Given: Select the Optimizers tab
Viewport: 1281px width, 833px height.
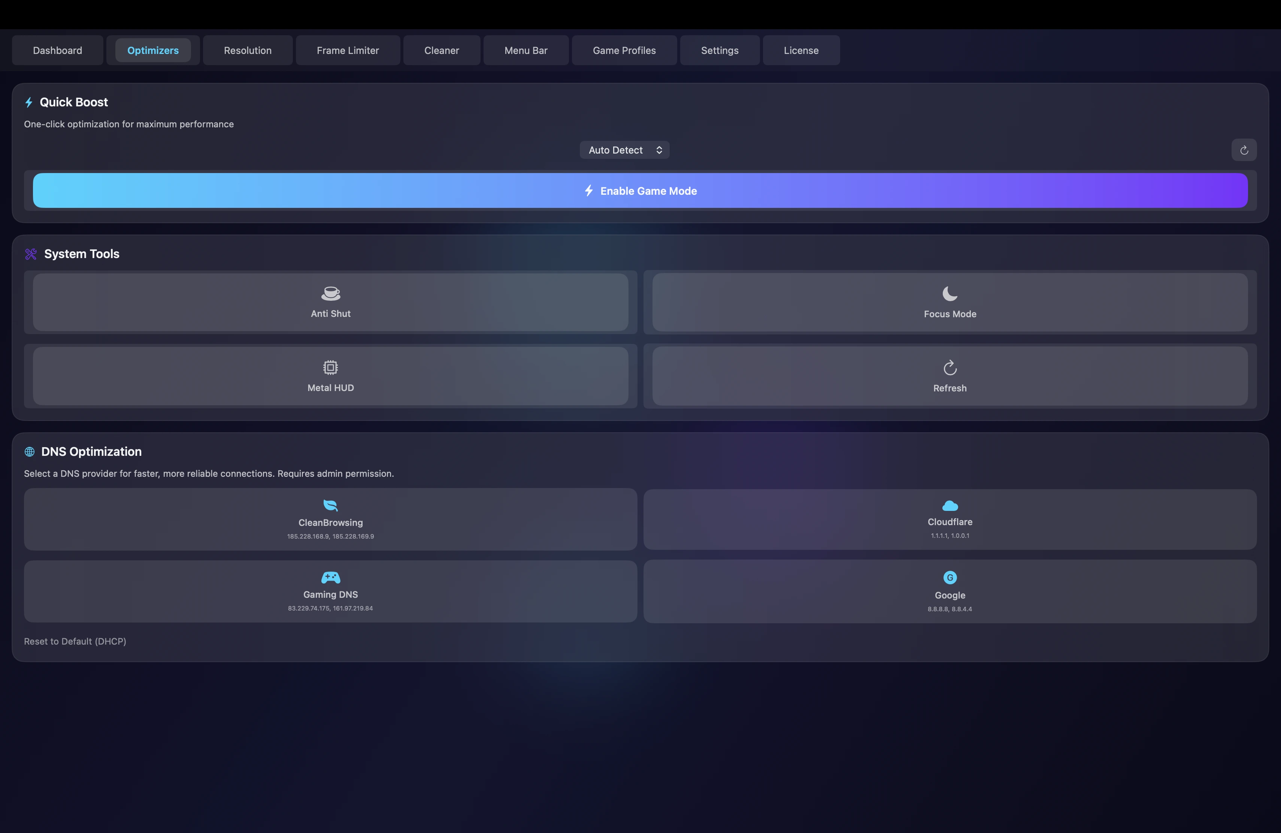Looking at the screenshot, I should [x=153, y=50].
